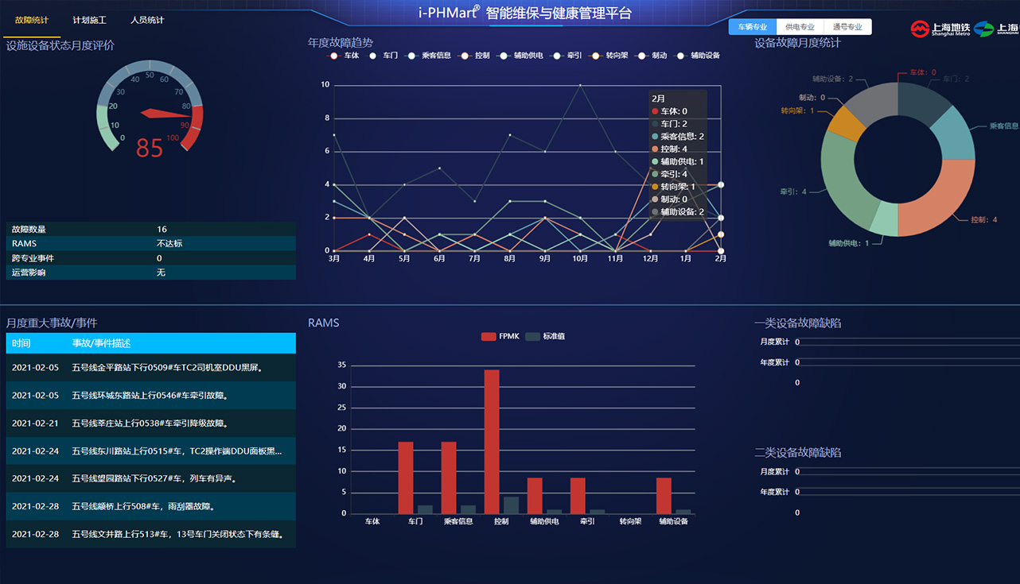Open the 东川路站上行0515#车 event row
Screen dimensions: 1020x584
pyautogui.click(x=151, y=451)
